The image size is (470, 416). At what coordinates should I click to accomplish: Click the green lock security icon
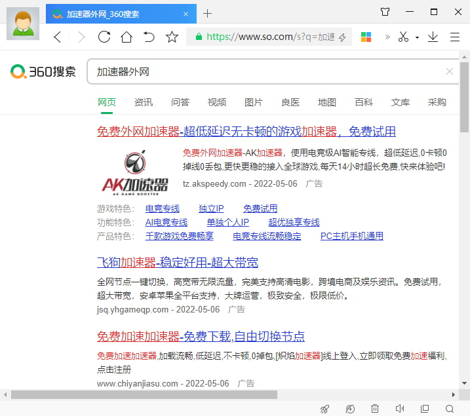(199, 37)
